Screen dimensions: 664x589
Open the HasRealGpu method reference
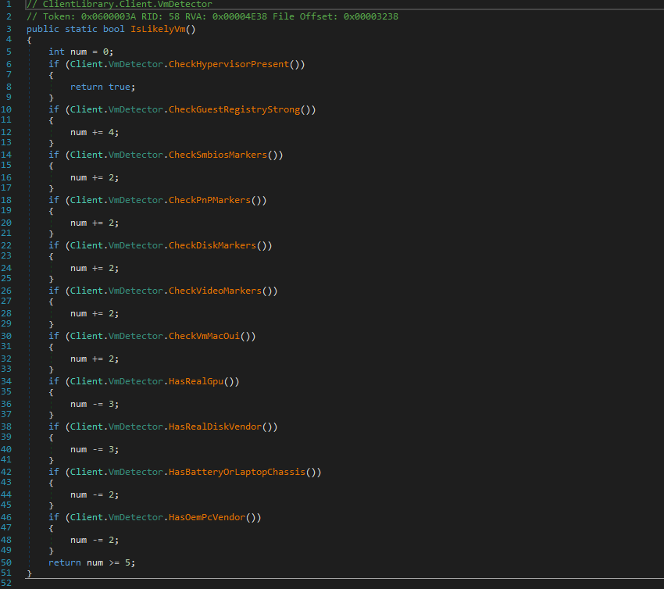pyautogui.click(x=196, y=381)
